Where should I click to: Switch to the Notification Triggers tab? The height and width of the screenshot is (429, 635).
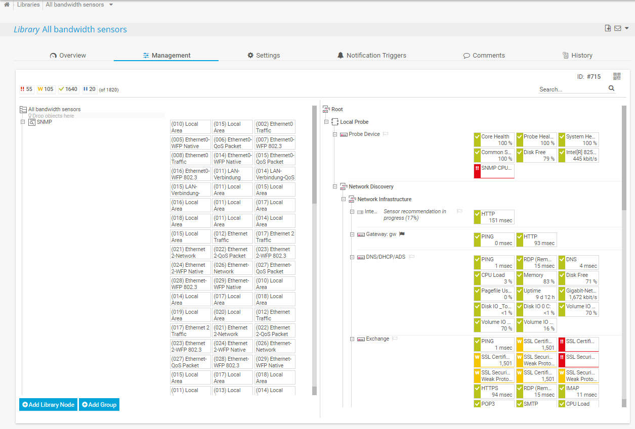pyautogui.click(x=371, y=56)
